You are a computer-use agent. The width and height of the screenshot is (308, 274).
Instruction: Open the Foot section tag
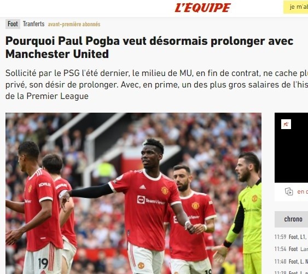13,24
